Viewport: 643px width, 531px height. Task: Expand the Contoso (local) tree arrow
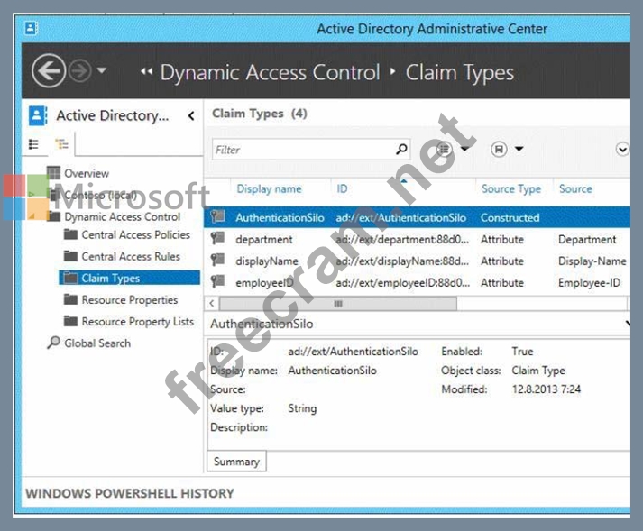(32, 195)
